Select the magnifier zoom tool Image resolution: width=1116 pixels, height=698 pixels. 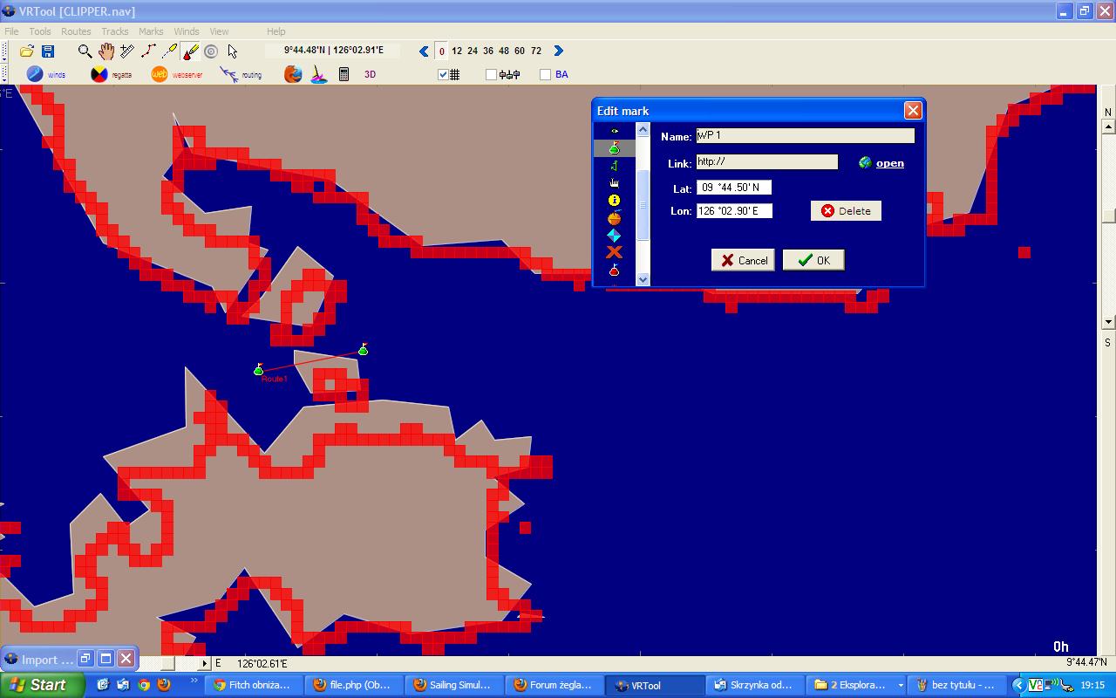[x=85, y=51]
